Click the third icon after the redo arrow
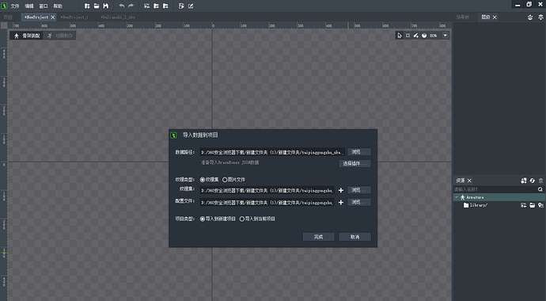The height and width of the screenshot is (301, 546). pyautogui.click(x=165, y=6)
